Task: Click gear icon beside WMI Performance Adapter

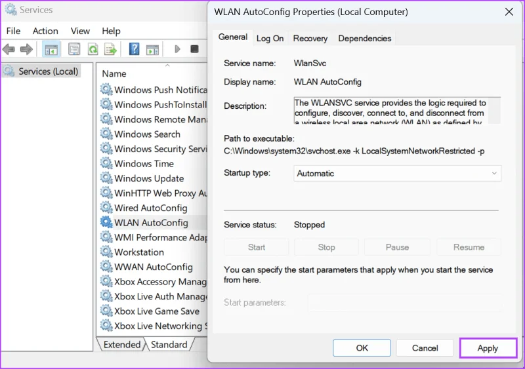Action: coord(106,237)
